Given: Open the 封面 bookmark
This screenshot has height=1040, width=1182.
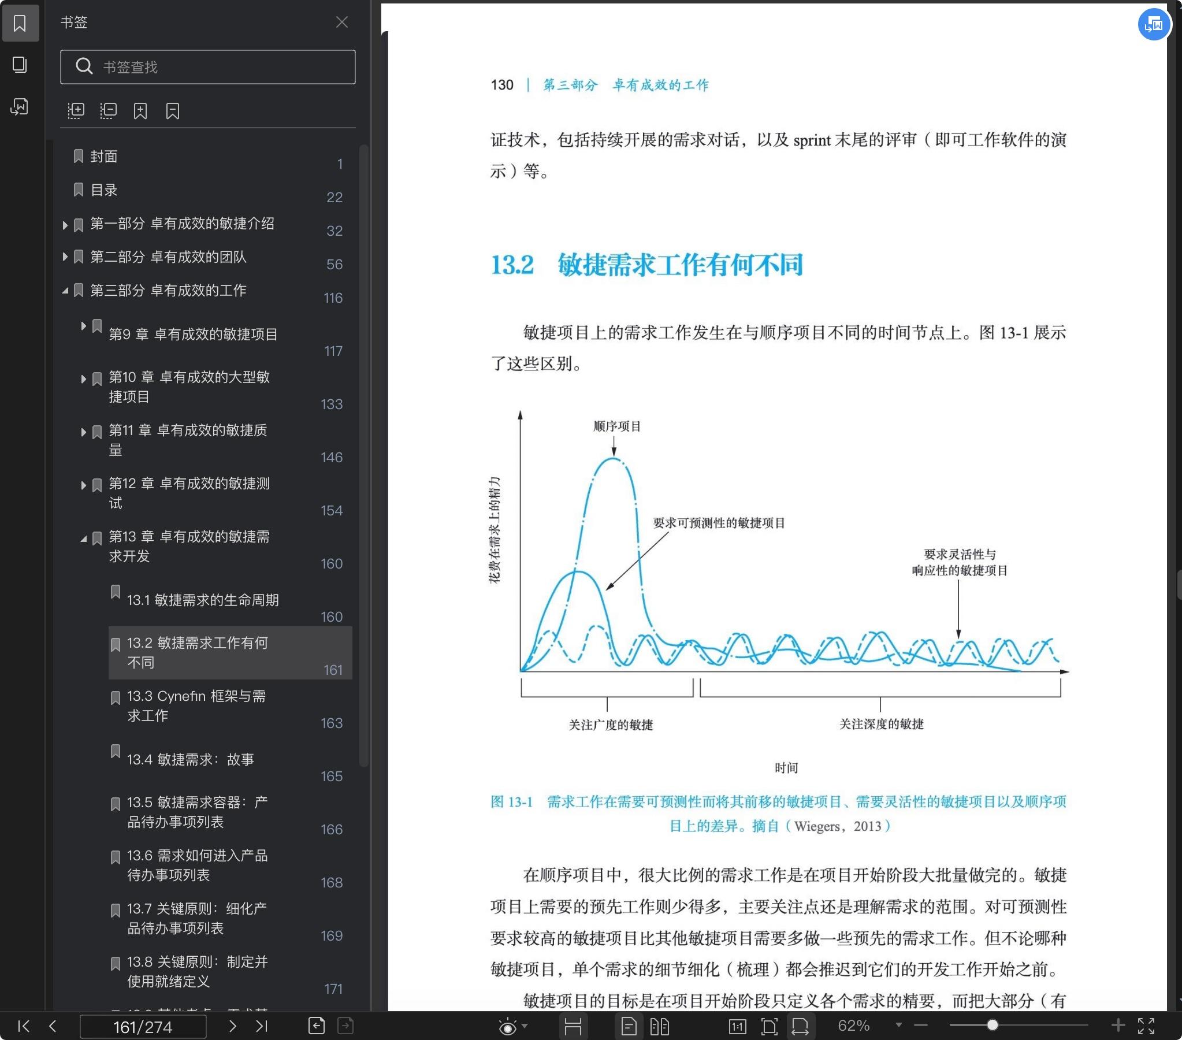Looking at the screenshot, I should pyautogui.click(x=103, y=156).
